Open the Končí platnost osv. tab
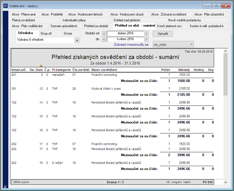 coord(170,26)
